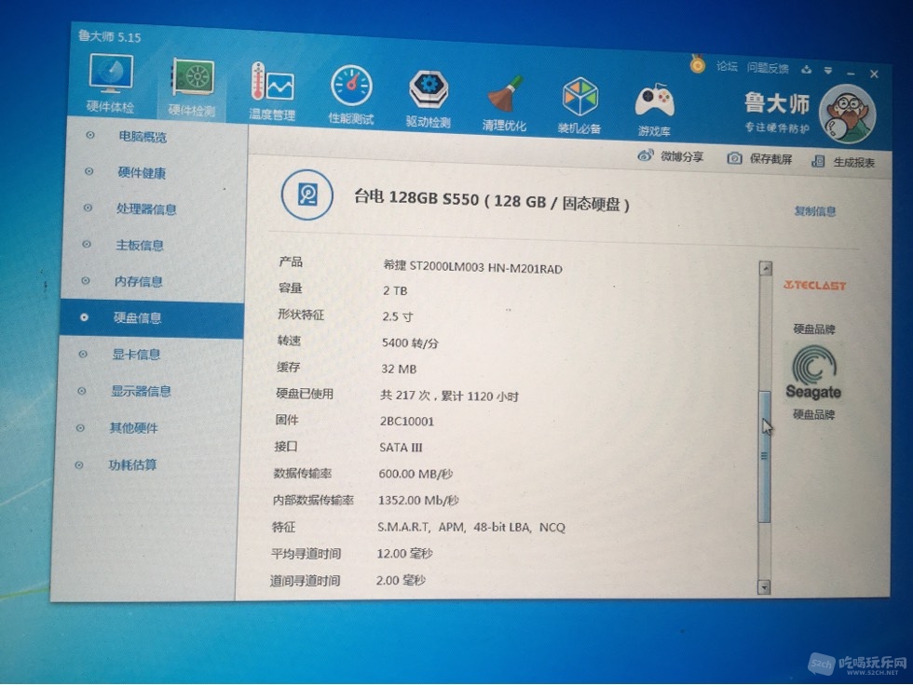Share via 微博分享

click(671, 155)
